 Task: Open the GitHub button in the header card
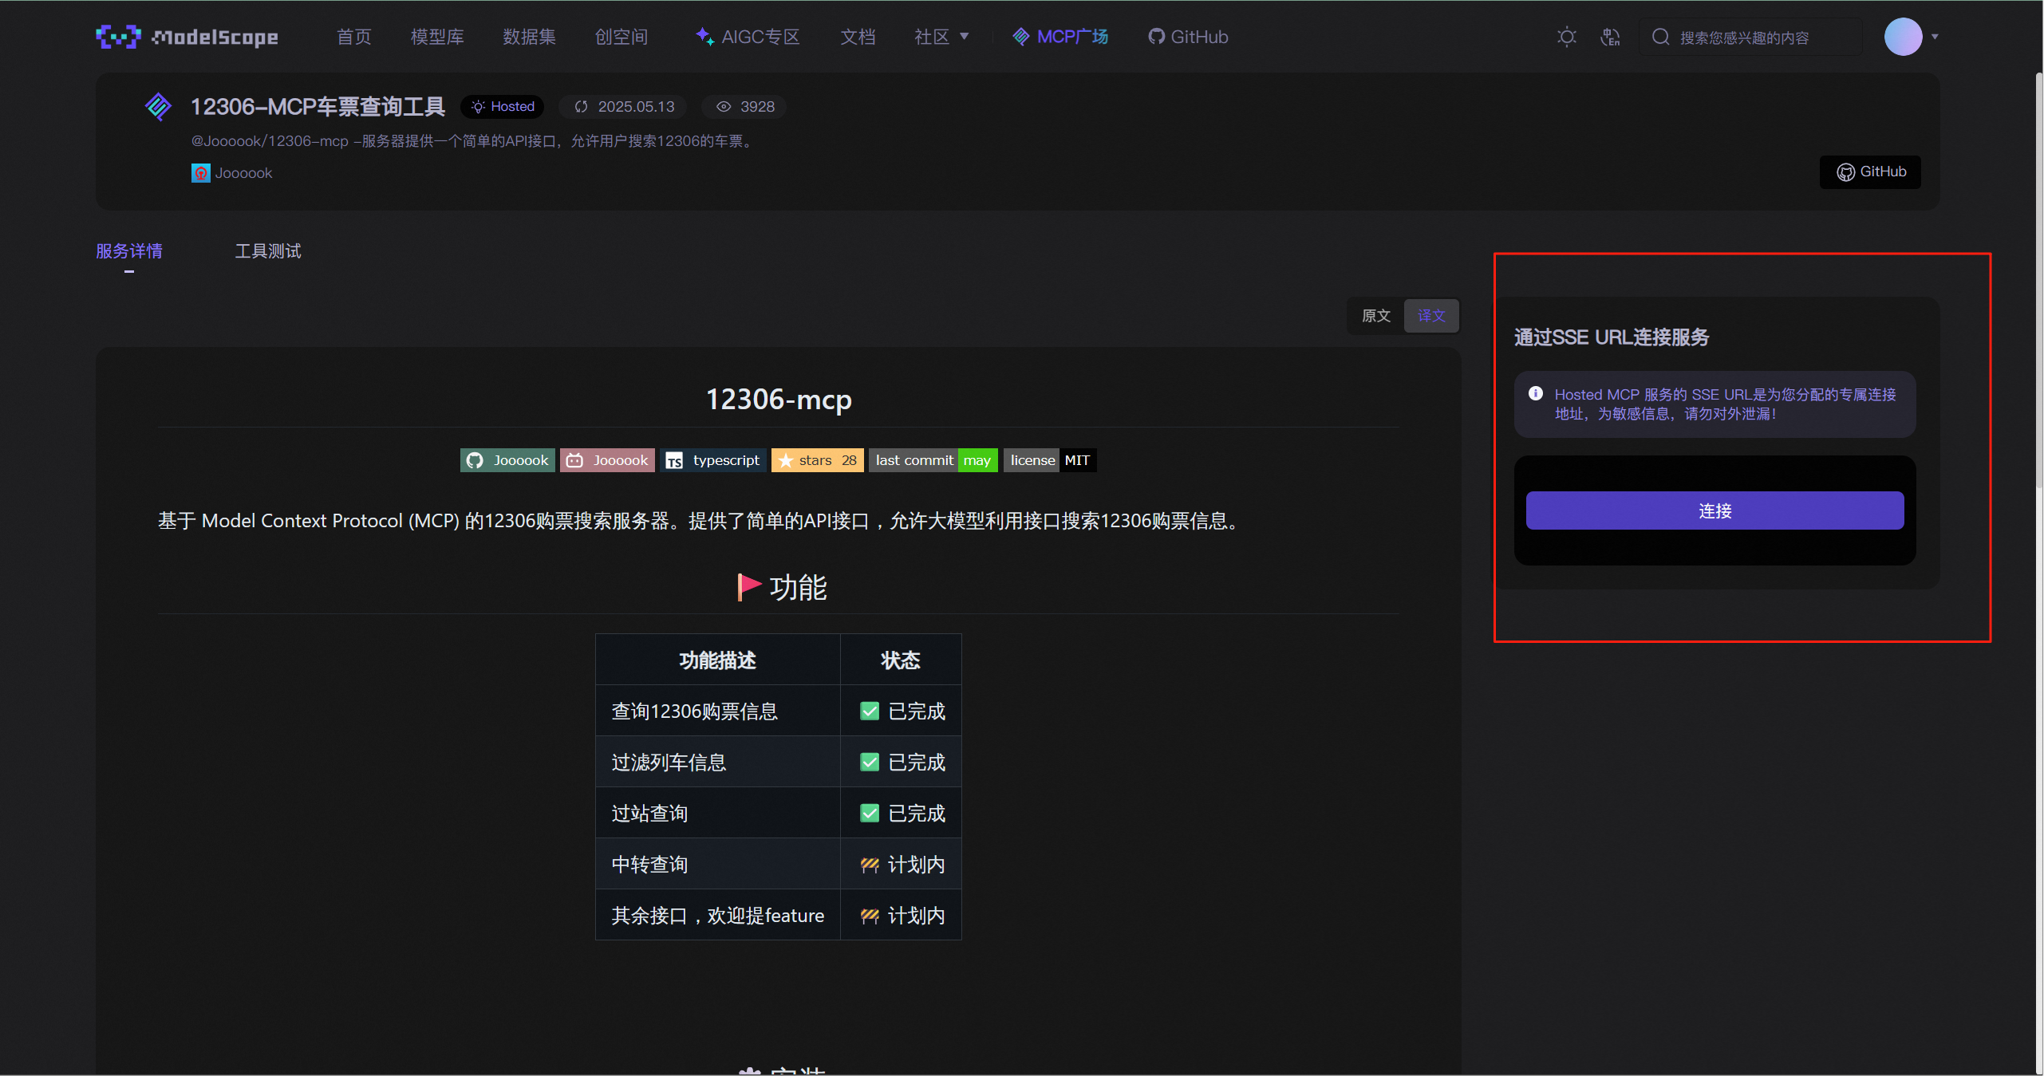1871,172
